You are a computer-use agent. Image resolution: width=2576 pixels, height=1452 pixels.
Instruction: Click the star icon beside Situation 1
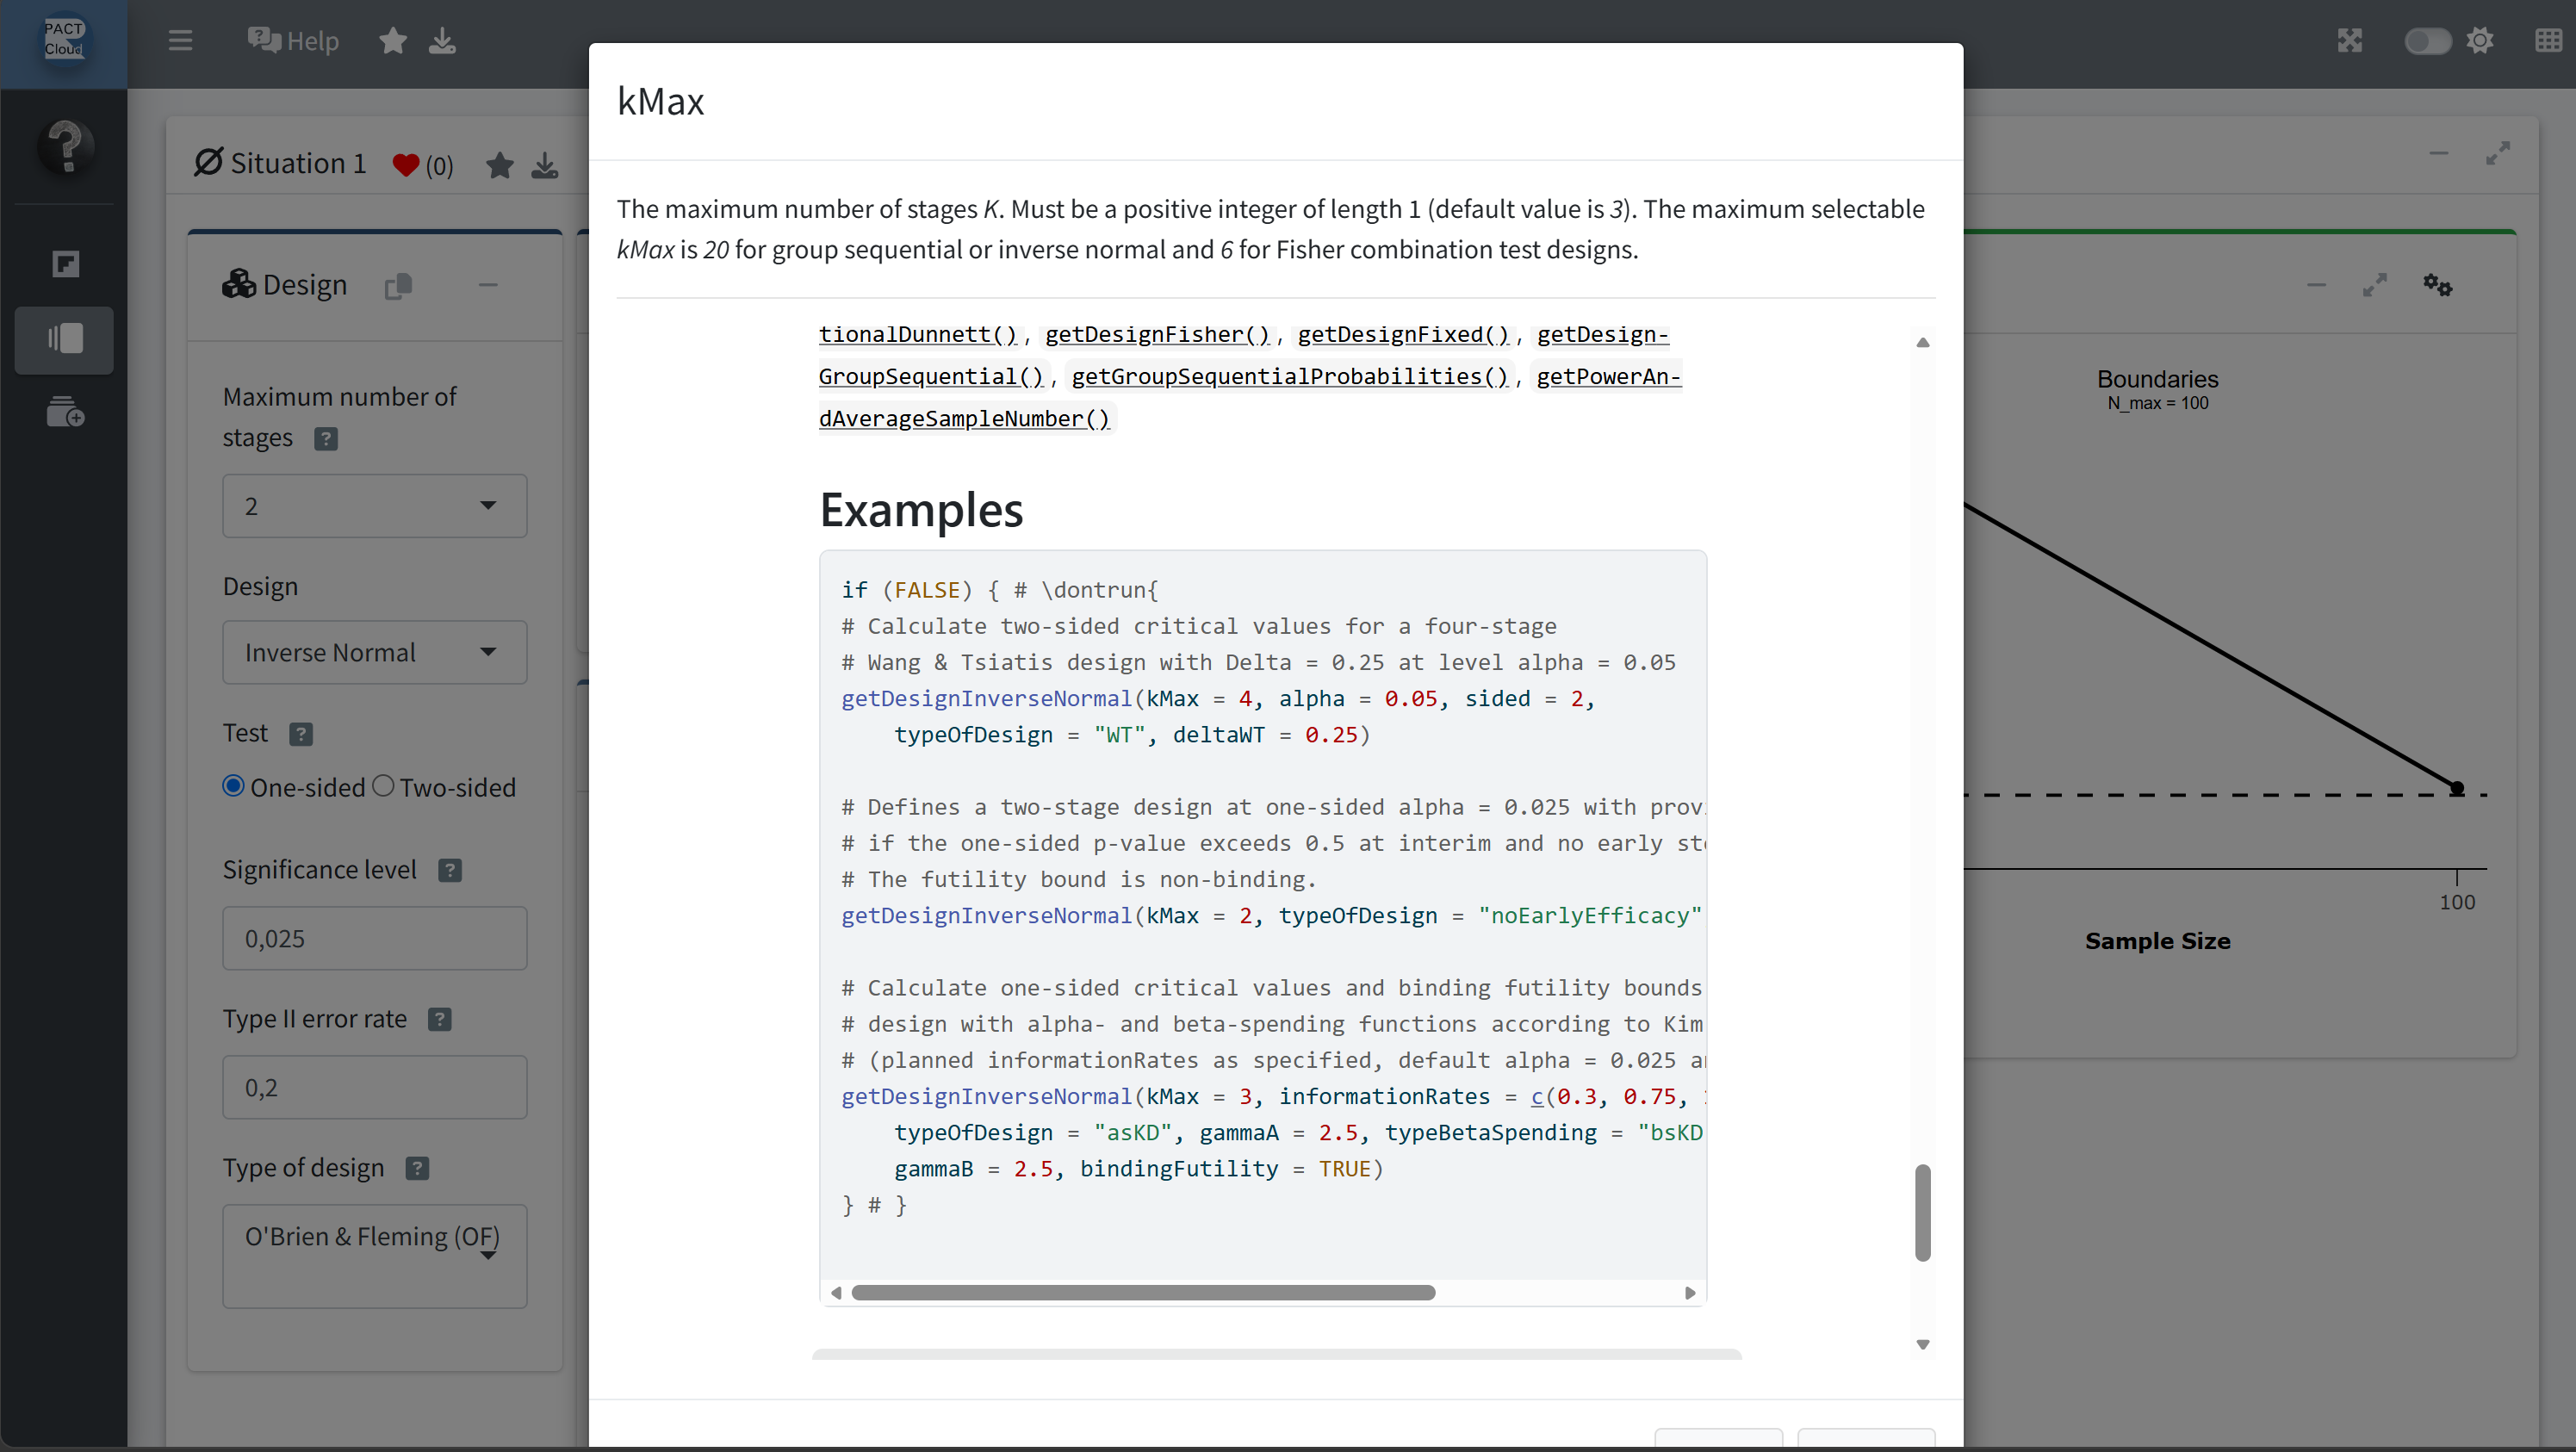500,165
